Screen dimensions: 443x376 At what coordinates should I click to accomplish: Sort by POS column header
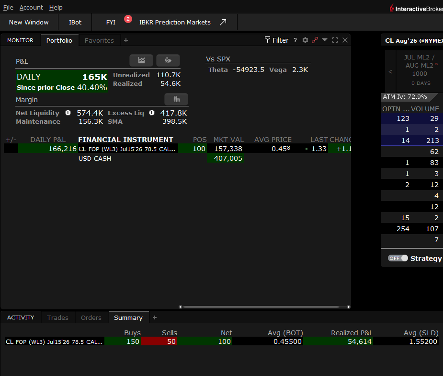pos(200,140)
